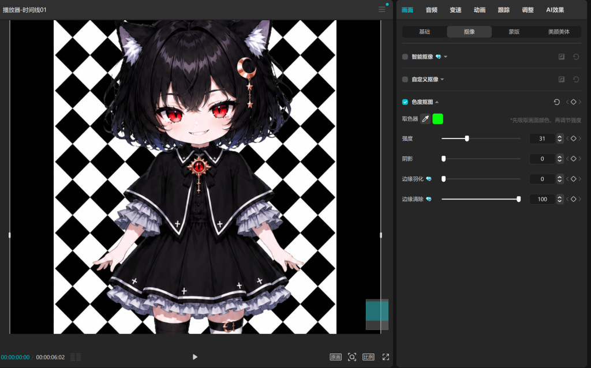Viewport: 591px width, 368px height.
Task: Enable the 智能抠像 checkbox
Action: 405,57
